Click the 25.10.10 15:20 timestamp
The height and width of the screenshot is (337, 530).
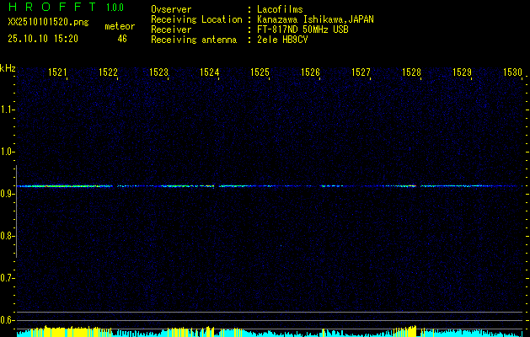coord(42,39)
